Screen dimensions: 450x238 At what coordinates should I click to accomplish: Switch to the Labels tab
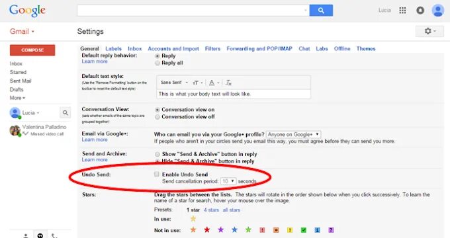point(113,49)
